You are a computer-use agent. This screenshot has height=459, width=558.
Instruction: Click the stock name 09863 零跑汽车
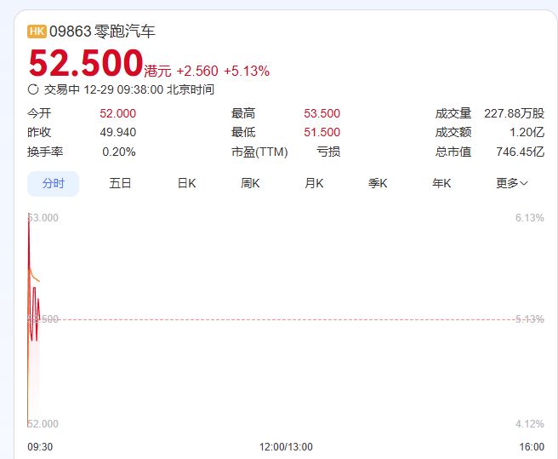click(x=102, y=32)
